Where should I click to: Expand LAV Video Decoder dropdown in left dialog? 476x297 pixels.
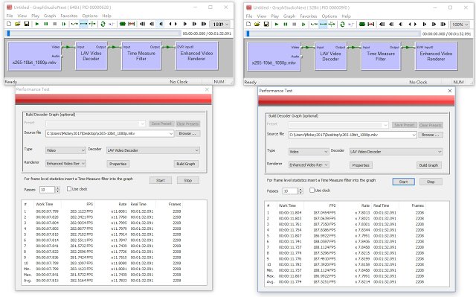pyautogui.click(x=196, y=150)
